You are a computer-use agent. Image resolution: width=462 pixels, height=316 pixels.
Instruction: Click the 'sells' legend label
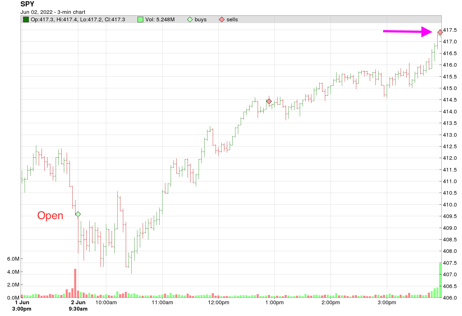(232, 19)
